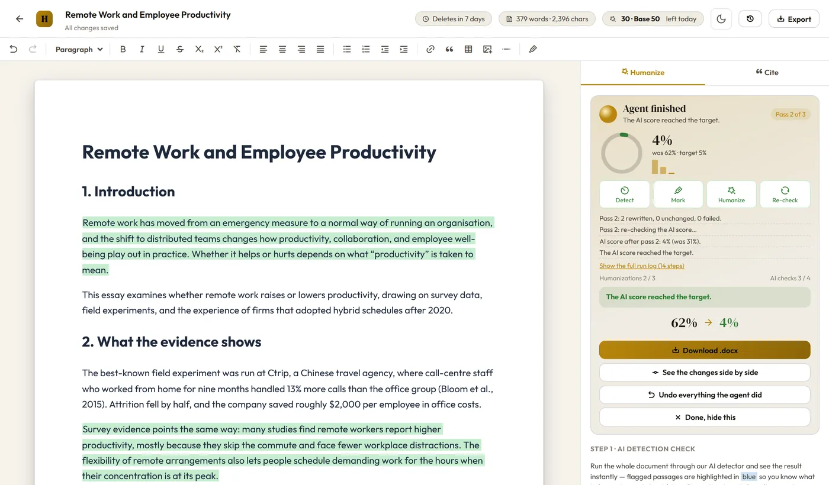
Task: Click the 30 Base 50 left today badge
Action: tap(653, 19)
